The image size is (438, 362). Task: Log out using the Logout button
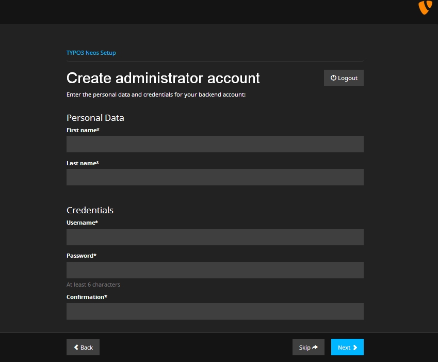344,78
